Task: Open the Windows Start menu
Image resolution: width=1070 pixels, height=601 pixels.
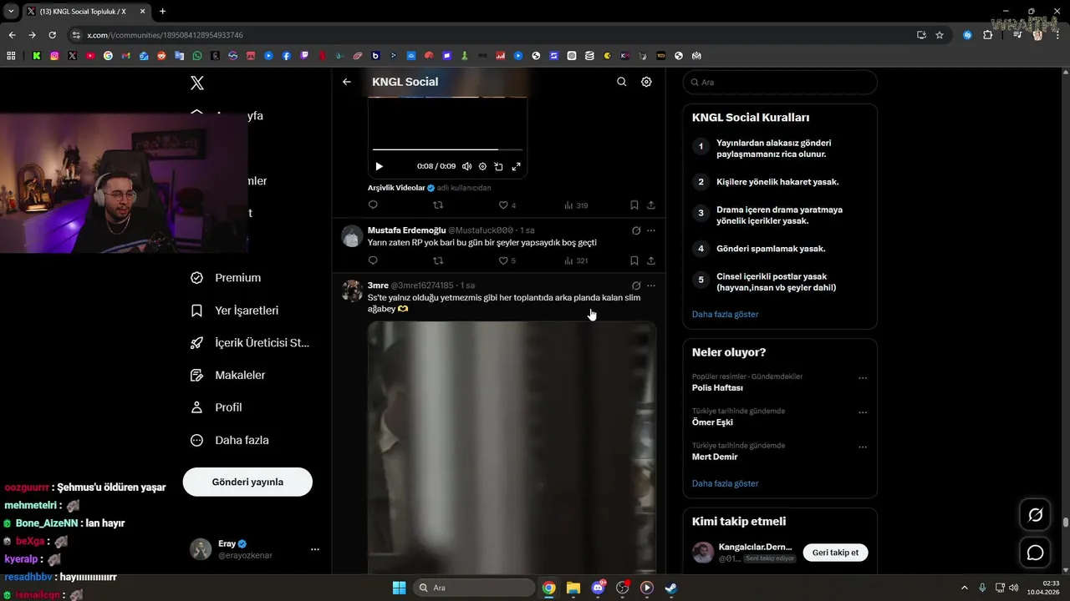Action: coord(399,588)
